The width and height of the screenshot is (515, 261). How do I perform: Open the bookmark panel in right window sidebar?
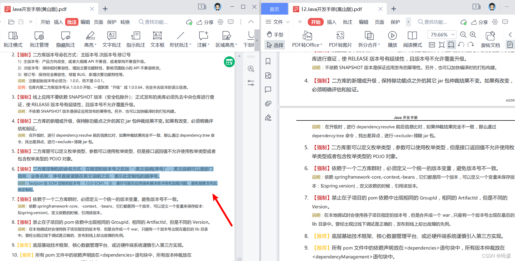[268, 61]
